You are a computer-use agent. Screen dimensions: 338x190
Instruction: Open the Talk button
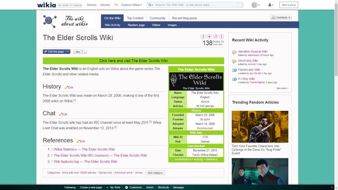click(80, 52)
